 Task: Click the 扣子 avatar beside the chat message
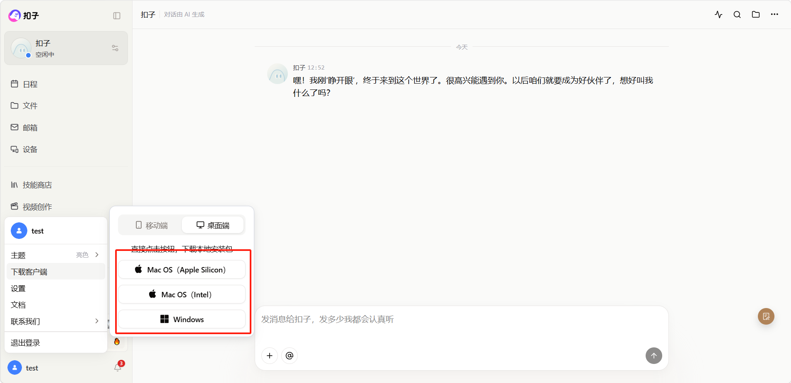[277, 74]
